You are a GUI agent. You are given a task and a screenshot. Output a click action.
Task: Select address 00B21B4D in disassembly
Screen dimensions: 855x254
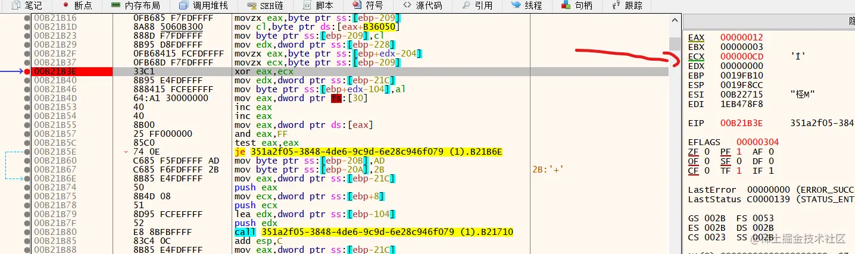(55, 98)
